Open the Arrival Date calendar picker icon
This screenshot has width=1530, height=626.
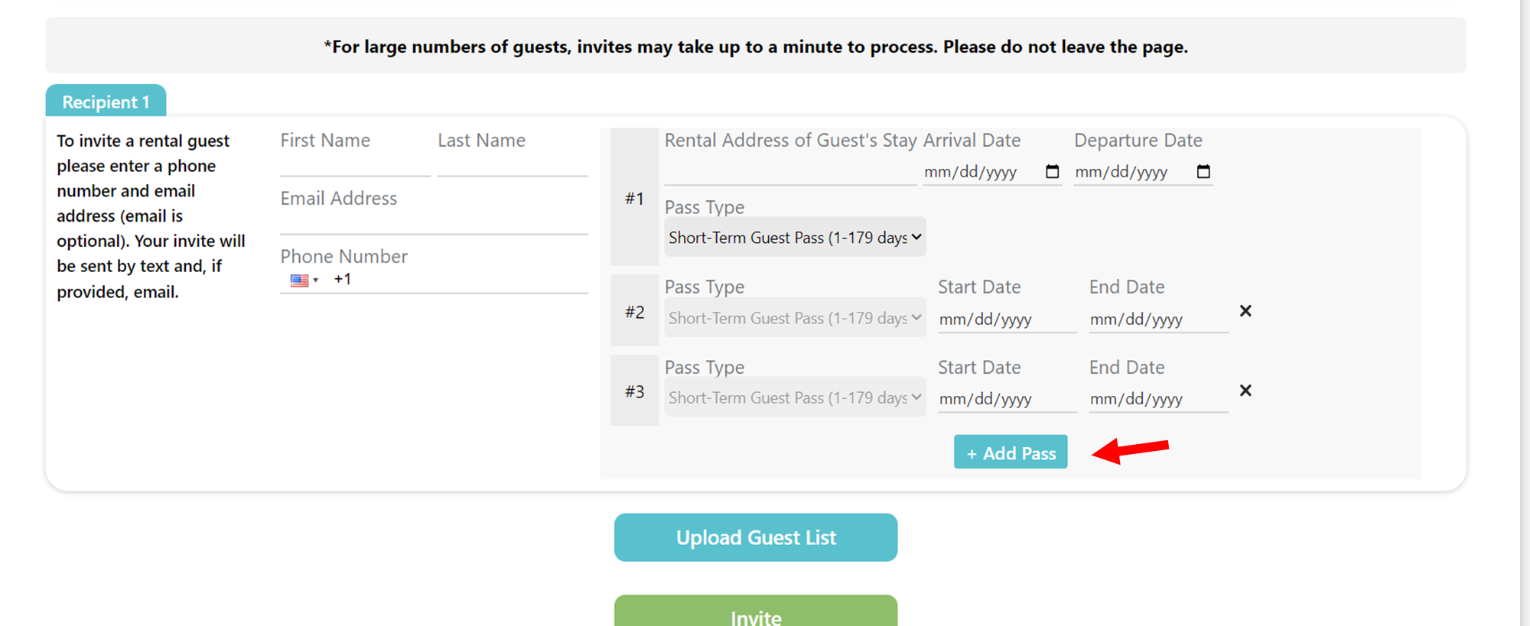point(1052,171)
